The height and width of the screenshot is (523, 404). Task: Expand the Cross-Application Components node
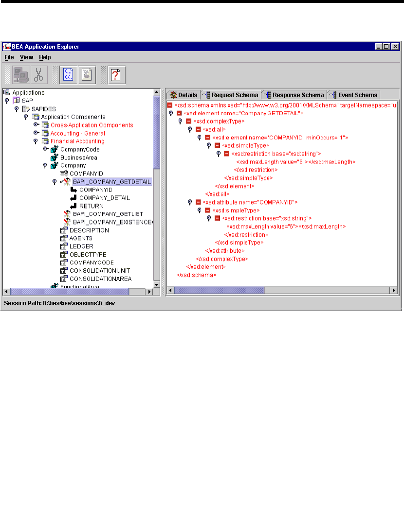pos(36,124)
